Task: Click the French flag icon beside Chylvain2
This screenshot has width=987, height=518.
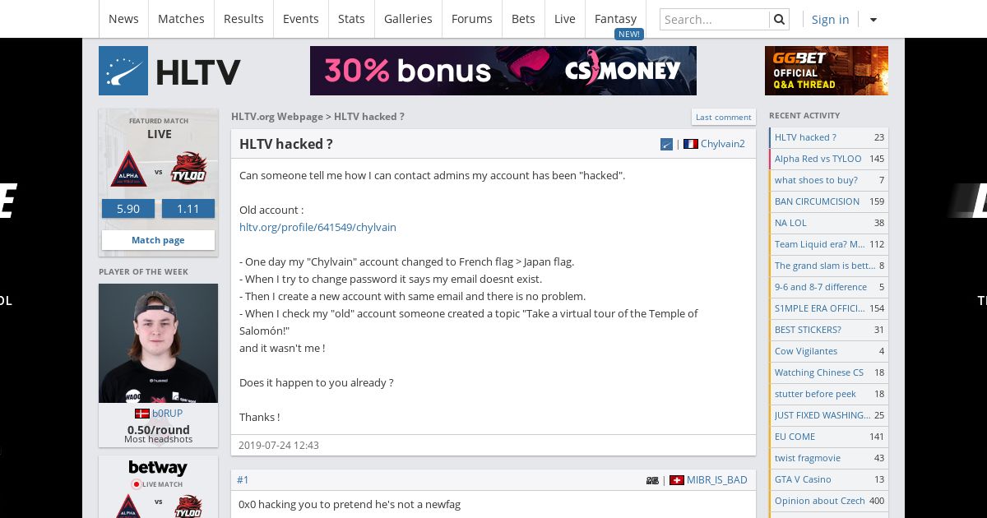Action: tap(691, 144)
